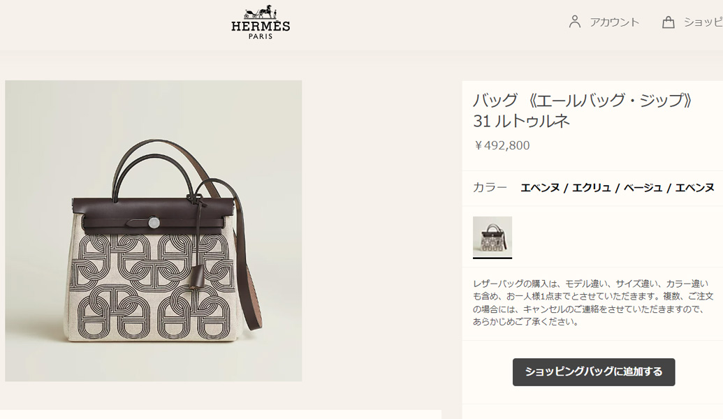The image size is (723, 419).
Task: Click the price ¥492,800
Action: pyautogui.click(x=502, y=146)
